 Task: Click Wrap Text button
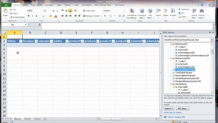(89, 11)
